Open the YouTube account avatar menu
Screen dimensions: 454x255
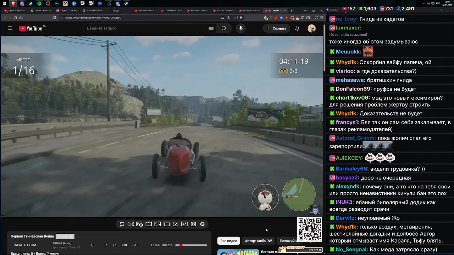click(312, 28)
